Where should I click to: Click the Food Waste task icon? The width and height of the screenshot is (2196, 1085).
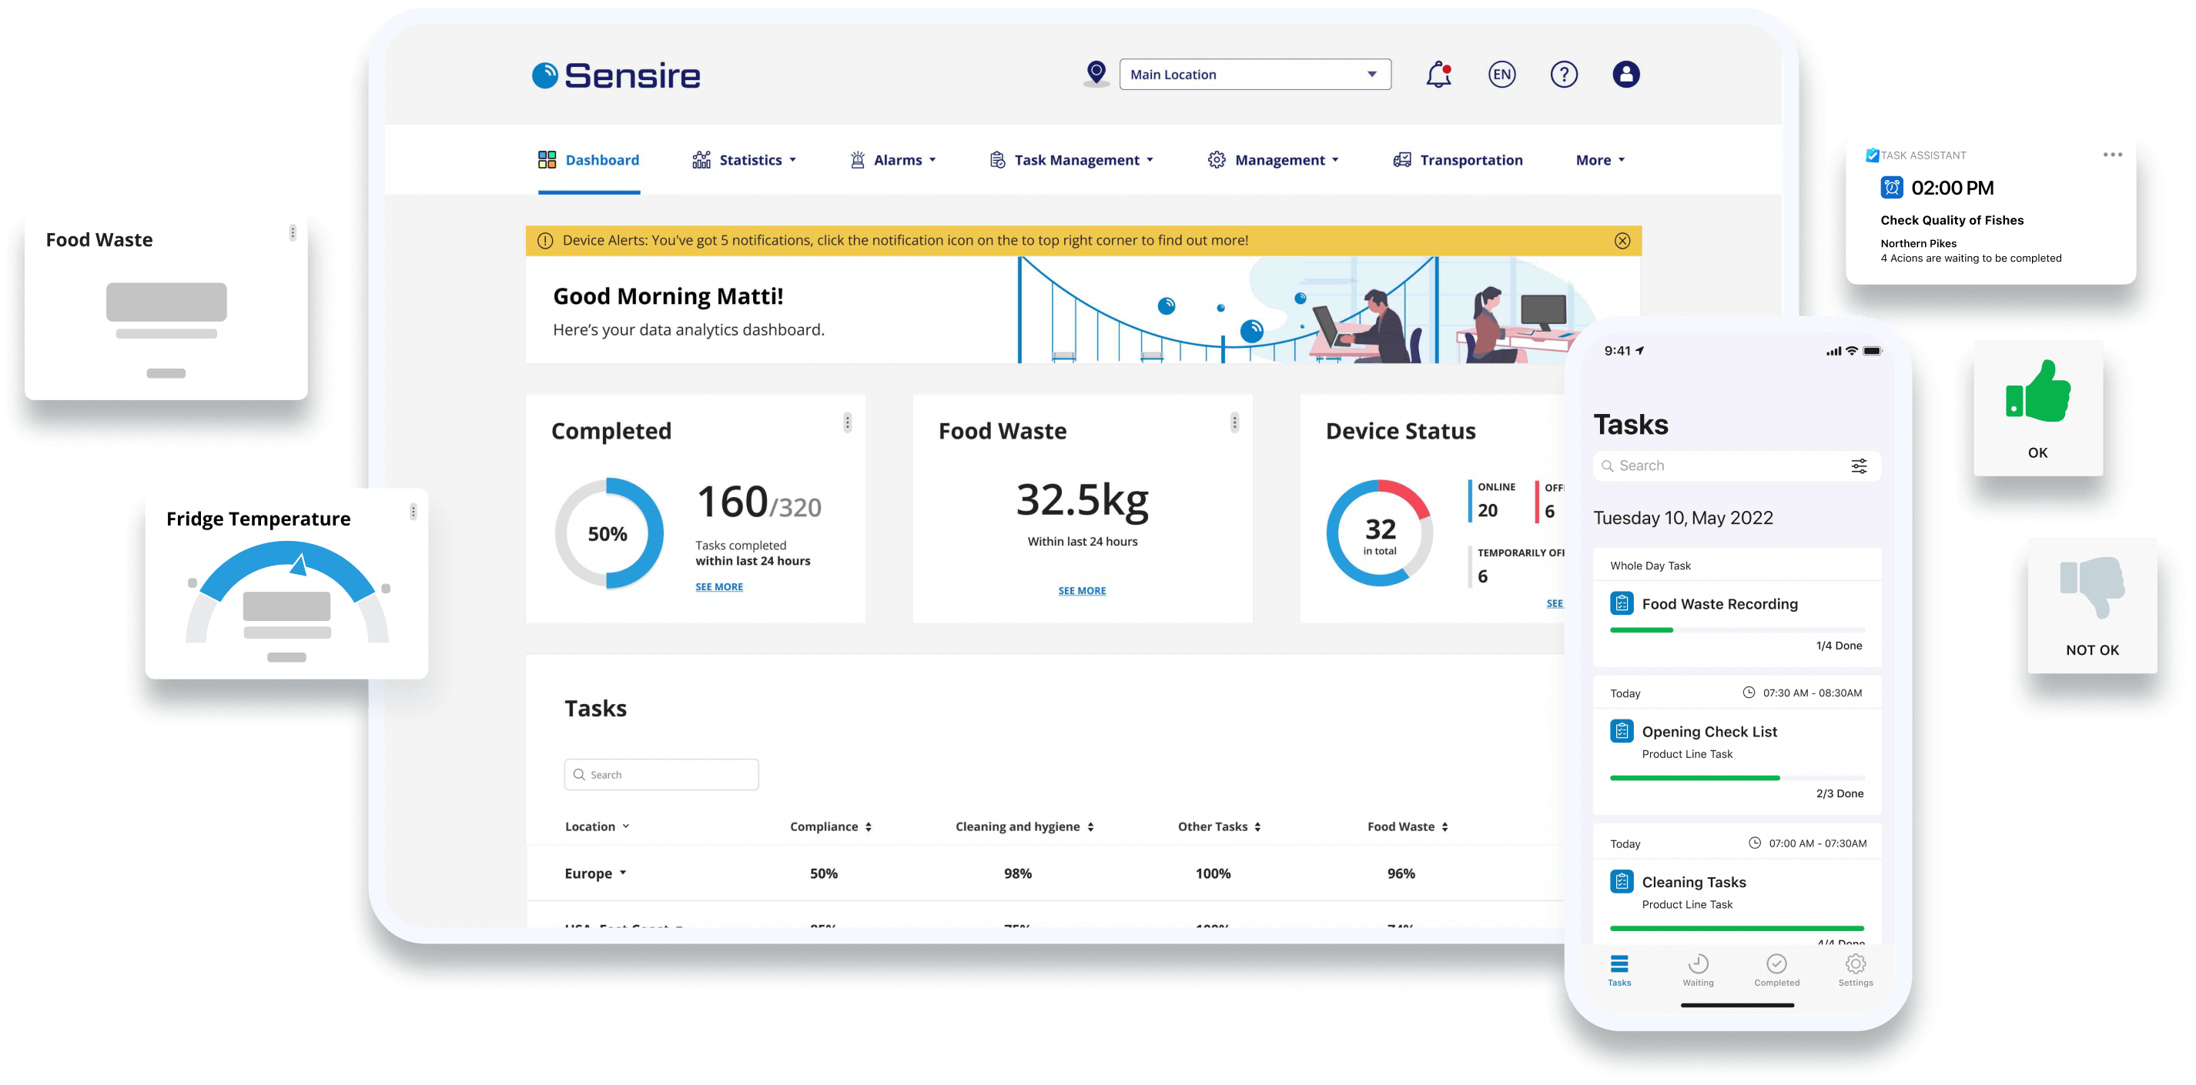click(1623, 603)
